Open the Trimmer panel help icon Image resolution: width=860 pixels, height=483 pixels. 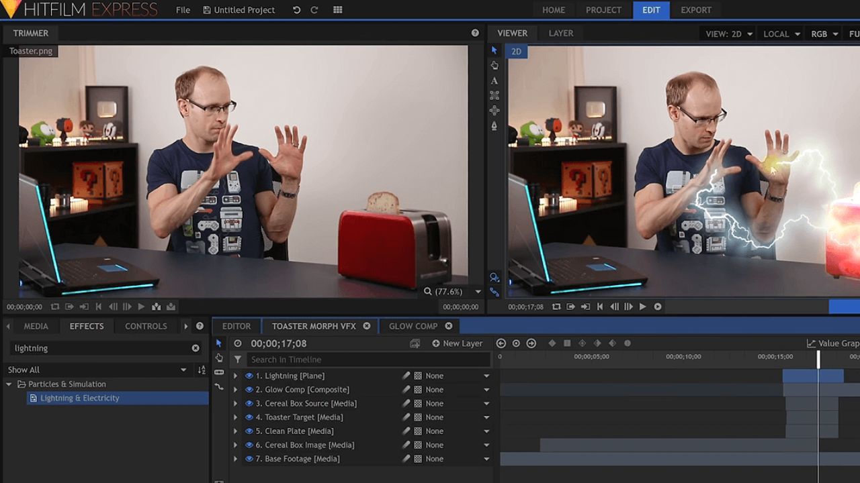tap(475, 33)
